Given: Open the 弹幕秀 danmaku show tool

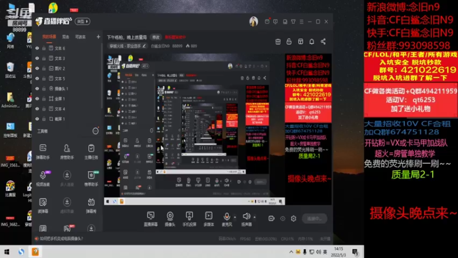Looking at the screenshot, I should tap(91, 205).
